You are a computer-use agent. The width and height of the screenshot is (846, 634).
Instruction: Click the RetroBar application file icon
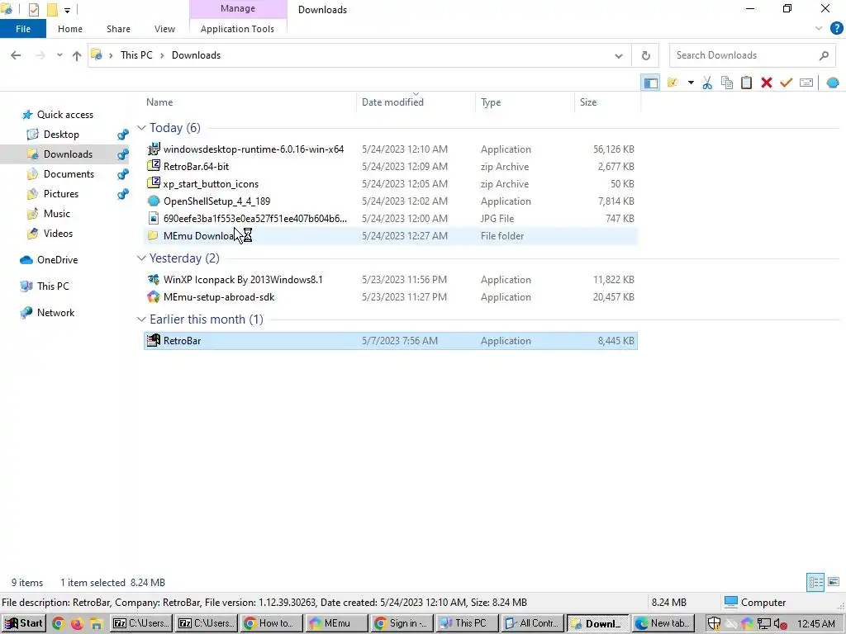click(154, 341)
